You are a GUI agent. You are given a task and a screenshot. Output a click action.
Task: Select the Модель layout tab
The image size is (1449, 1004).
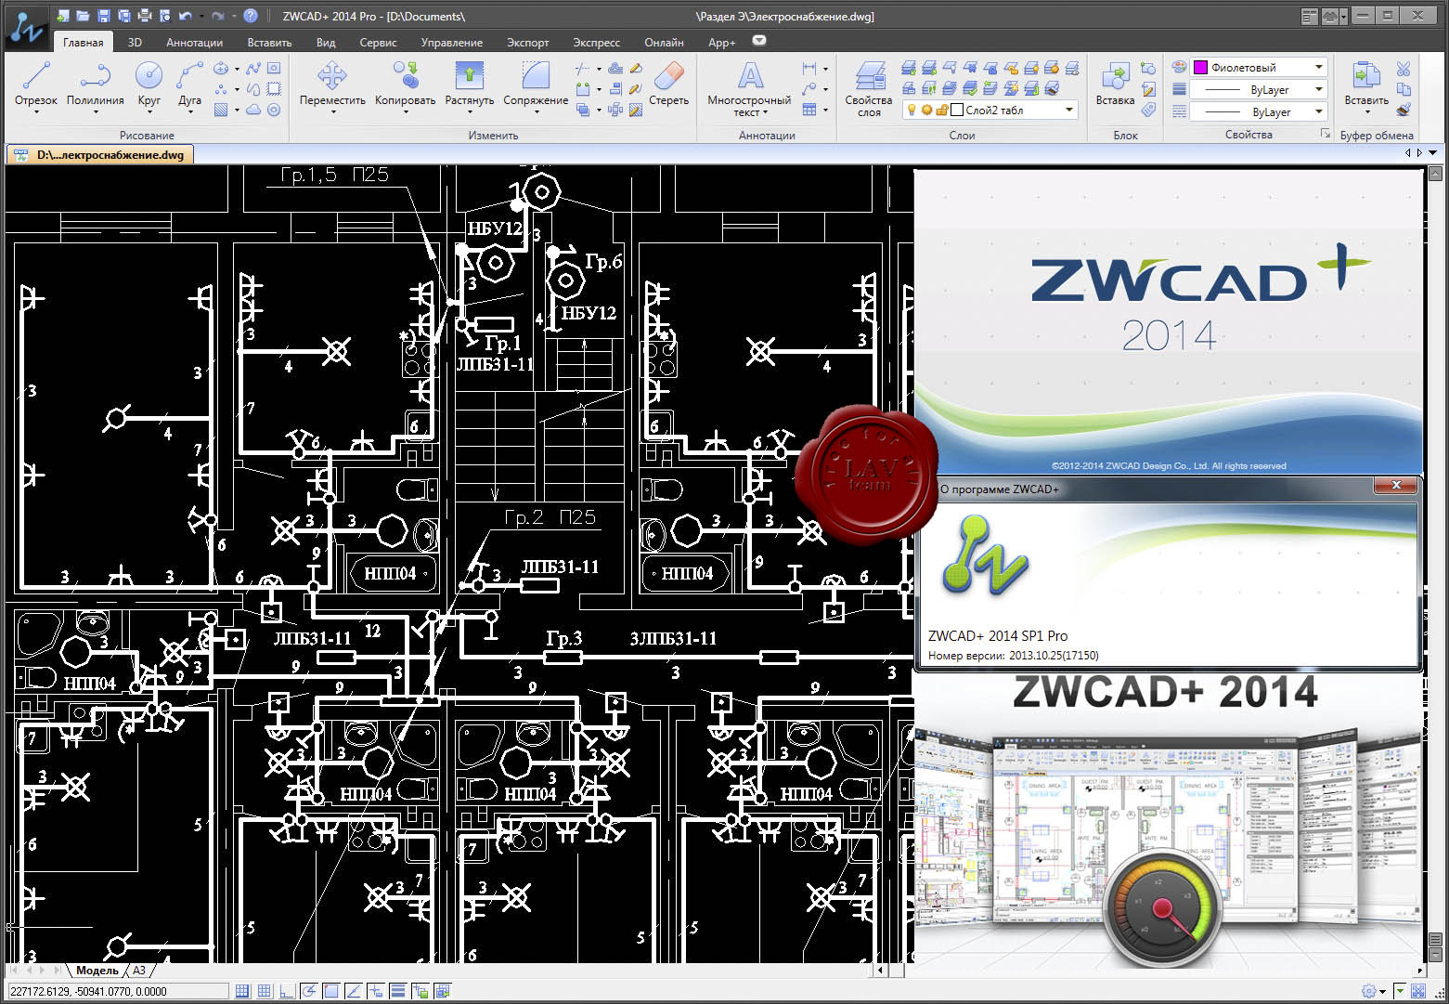click(x=97, y=971)
